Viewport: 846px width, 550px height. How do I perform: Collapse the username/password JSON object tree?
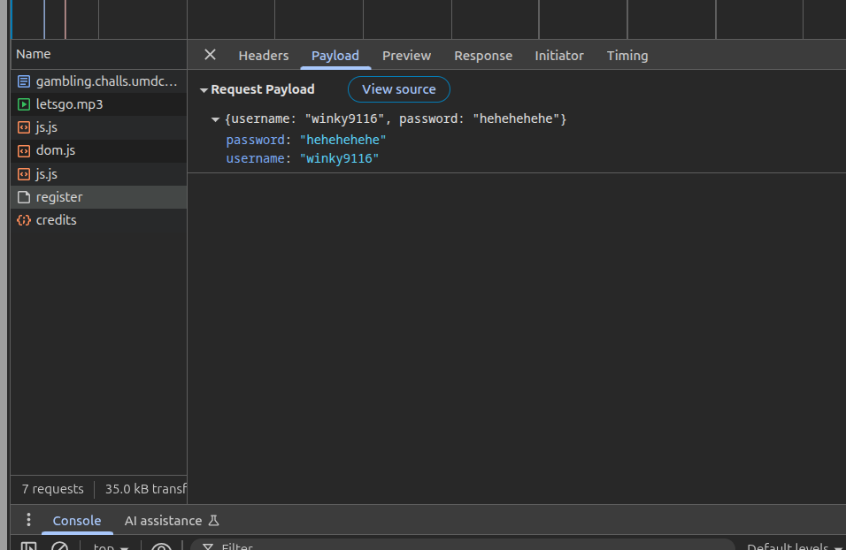(x=215, y=119)
